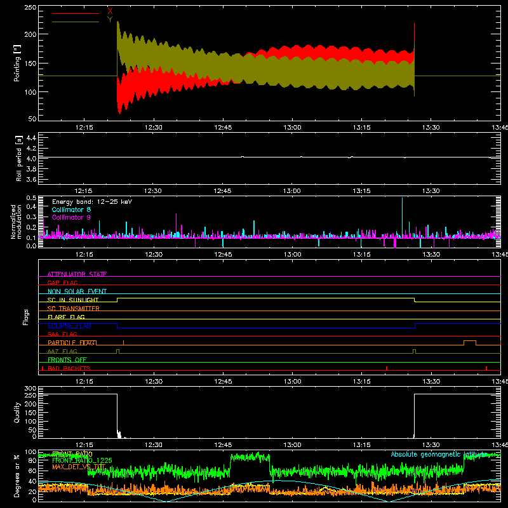
Task: Click the 'Flags' axis title
Action: coord(26,317)
